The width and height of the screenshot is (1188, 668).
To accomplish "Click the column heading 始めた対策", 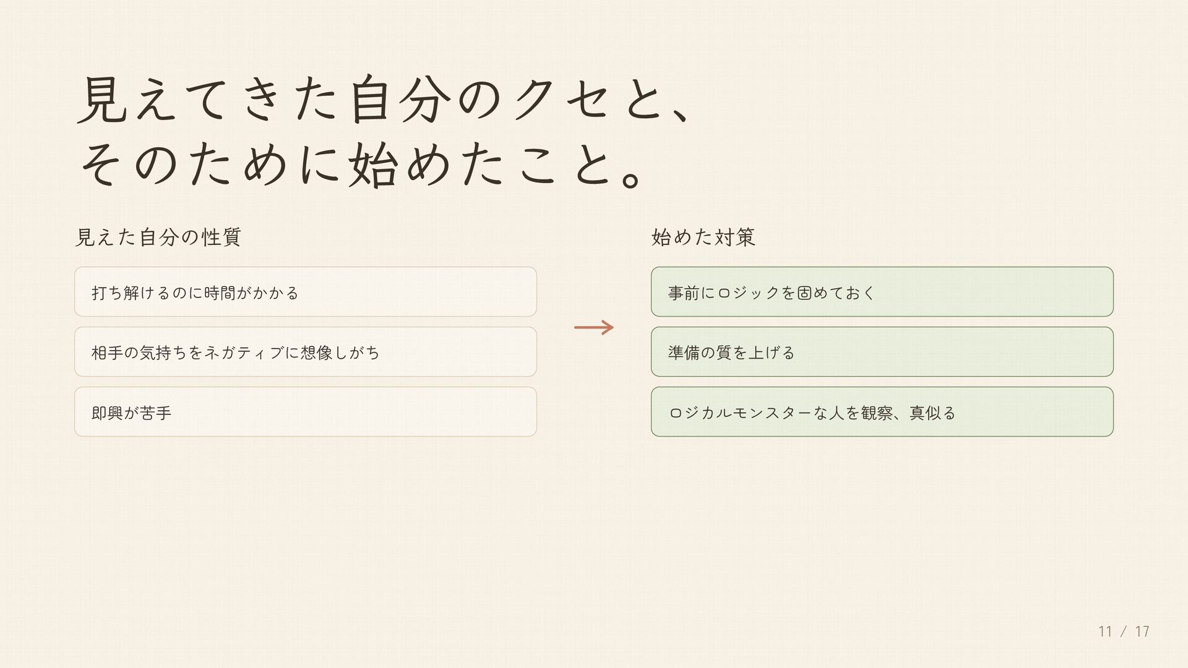I will 703,237.
